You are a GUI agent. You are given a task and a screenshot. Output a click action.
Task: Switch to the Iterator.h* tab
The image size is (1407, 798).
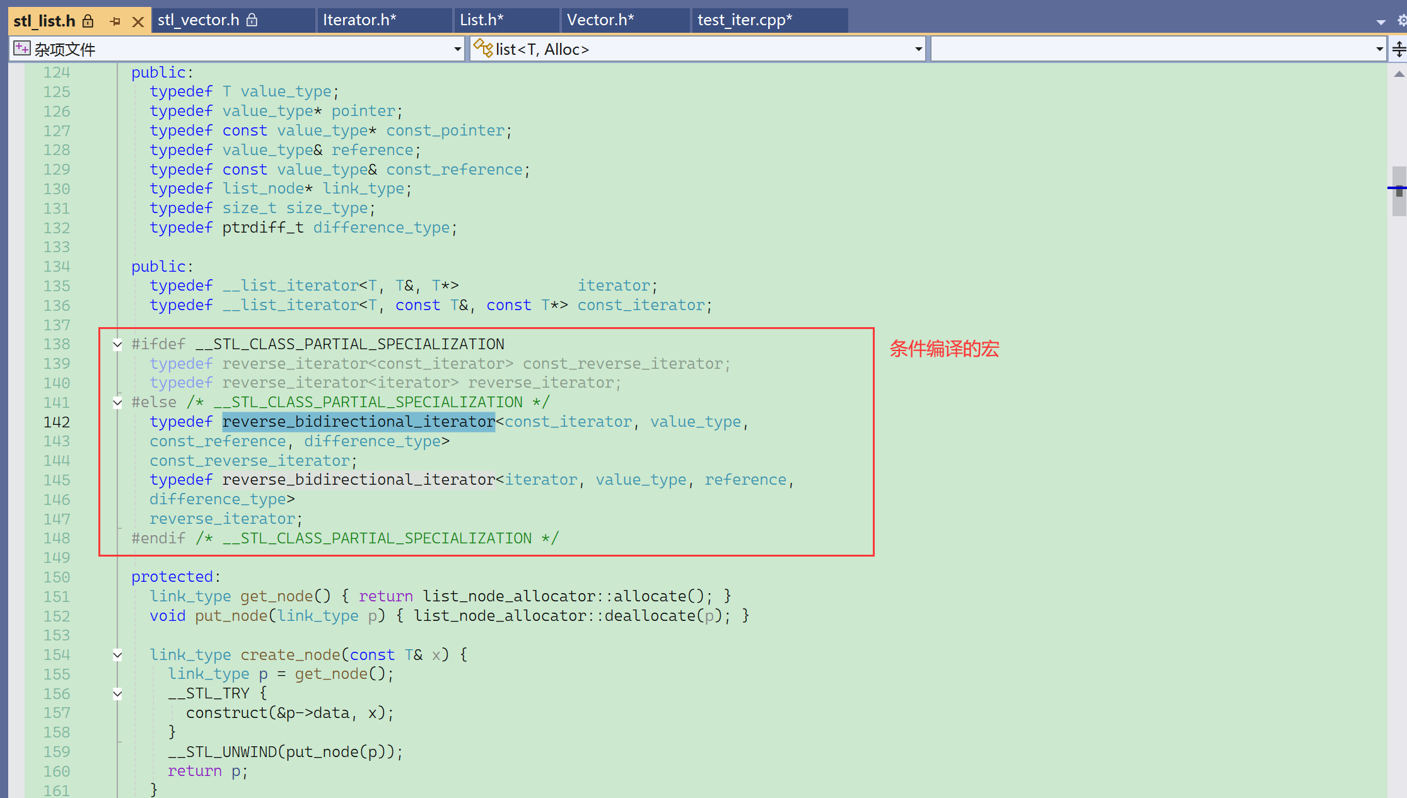(x=359, y=20)
